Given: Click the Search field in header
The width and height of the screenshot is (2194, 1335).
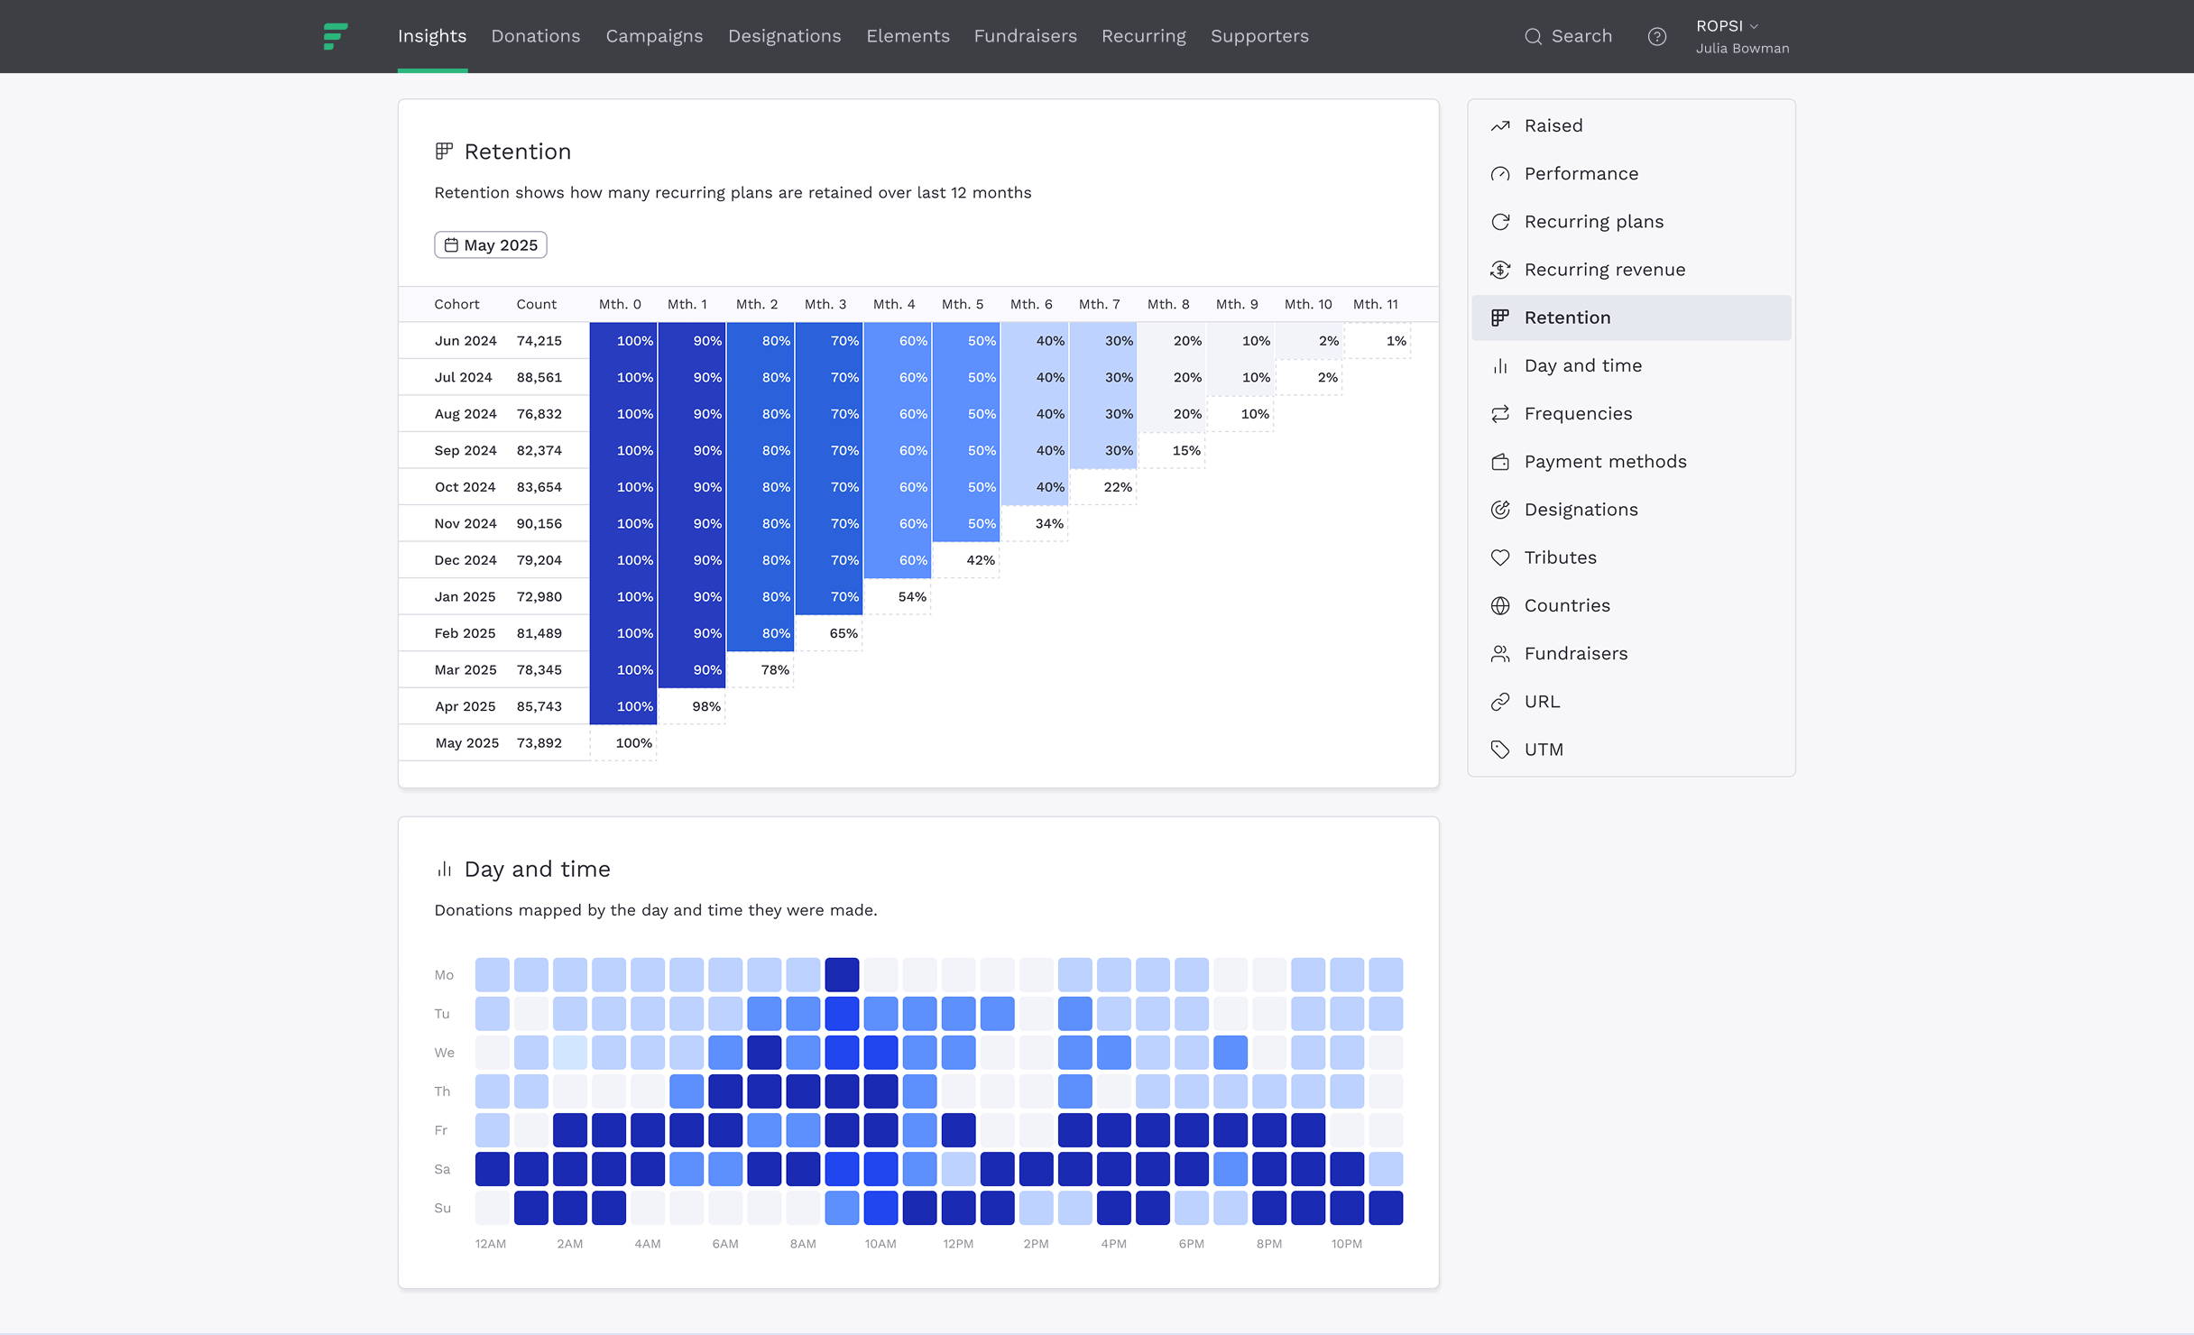Looking at the screenshot, I should click(1569, 36).
